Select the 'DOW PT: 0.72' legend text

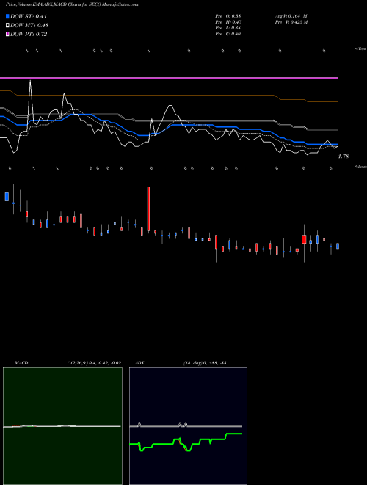click(x=29, y=34)
